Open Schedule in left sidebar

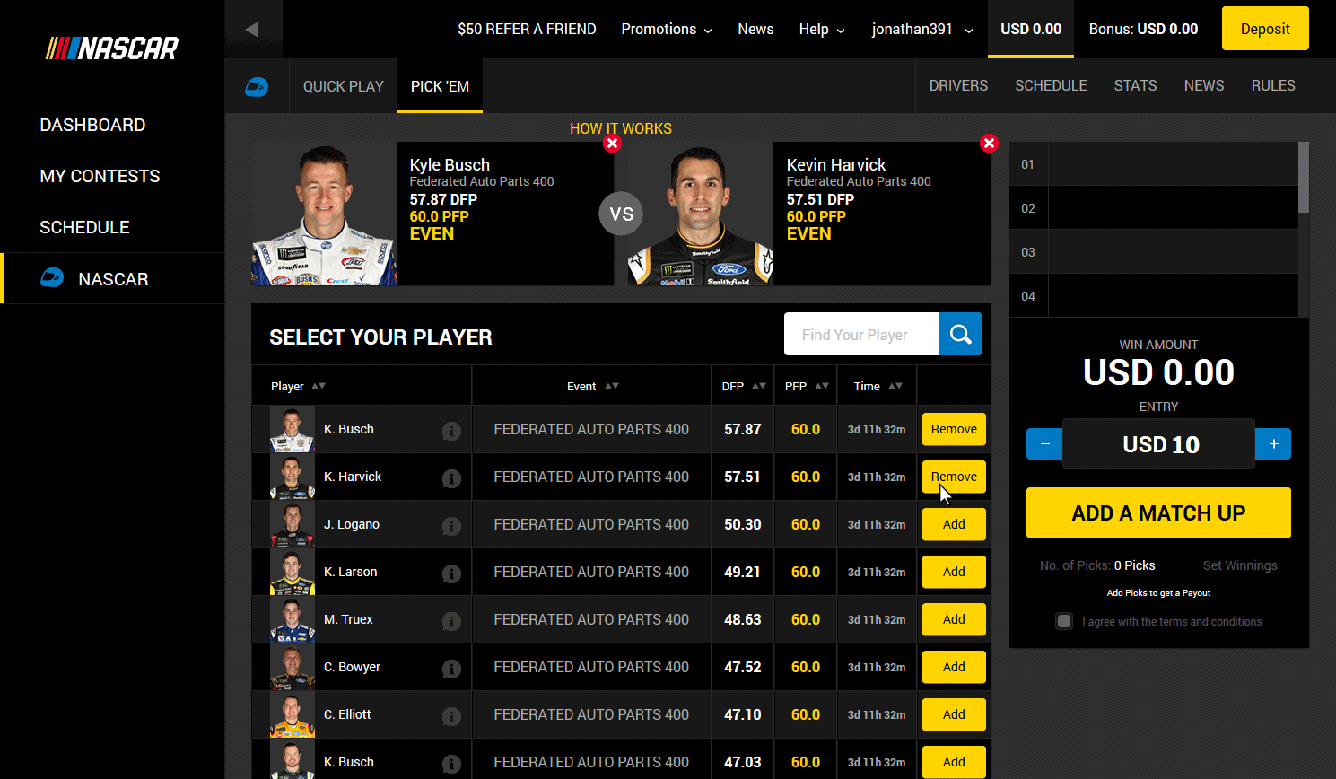84,227
